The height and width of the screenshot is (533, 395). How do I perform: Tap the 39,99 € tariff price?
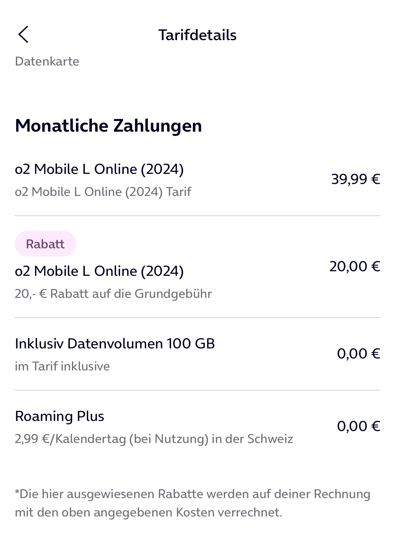click(355, 179)
